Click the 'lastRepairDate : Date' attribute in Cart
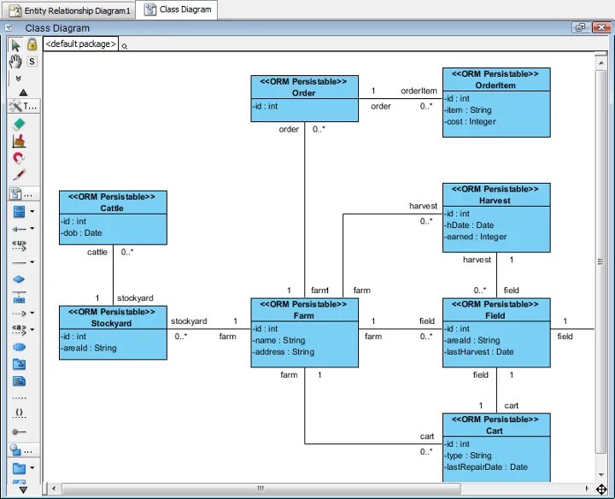The width and height of the screenshot is (615, 499). [486, 467]
